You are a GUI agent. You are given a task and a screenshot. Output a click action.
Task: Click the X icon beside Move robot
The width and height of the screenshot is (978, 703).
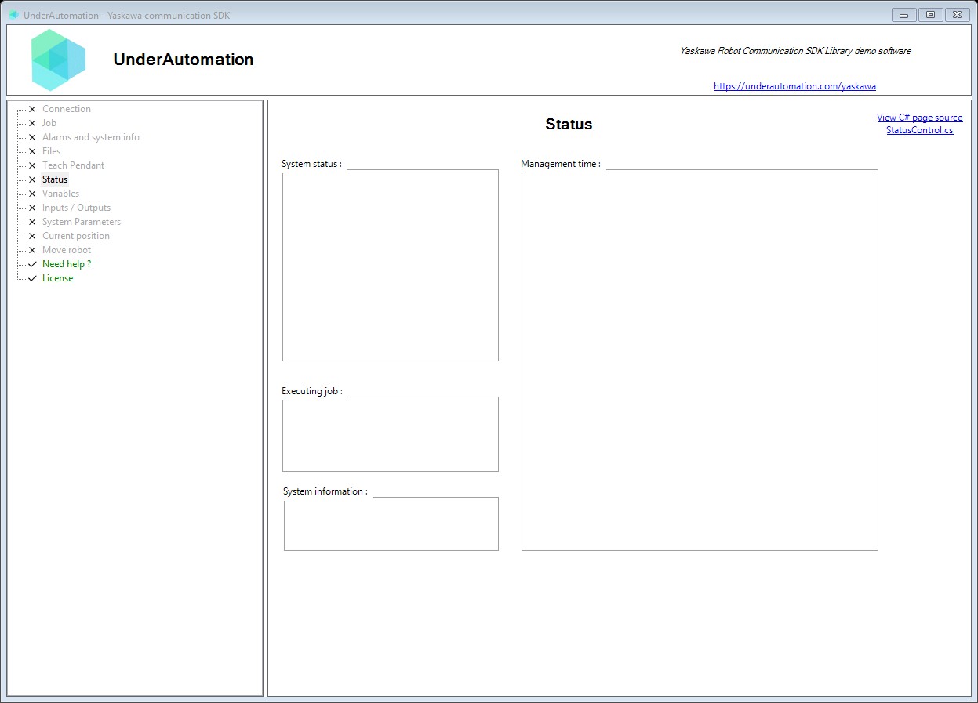(x=32, y=250)
